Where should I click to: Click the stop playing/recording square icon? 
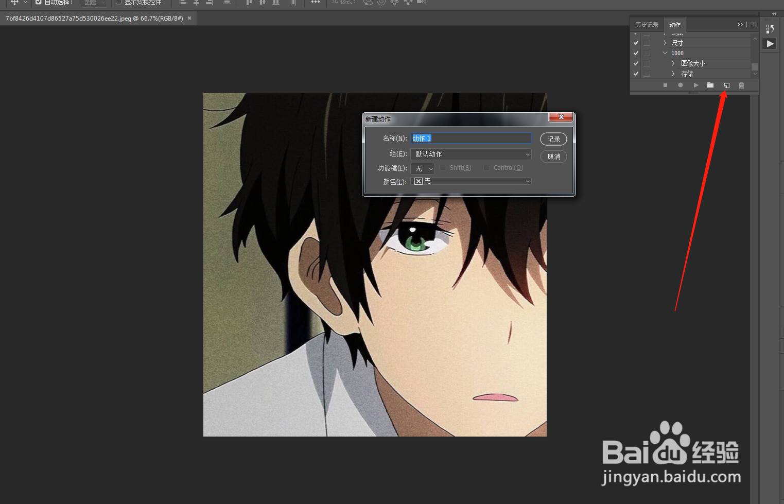(665, 85)
